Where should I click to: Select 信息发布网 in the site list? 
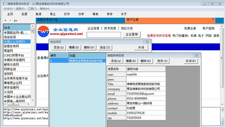(x=17, y=46)
